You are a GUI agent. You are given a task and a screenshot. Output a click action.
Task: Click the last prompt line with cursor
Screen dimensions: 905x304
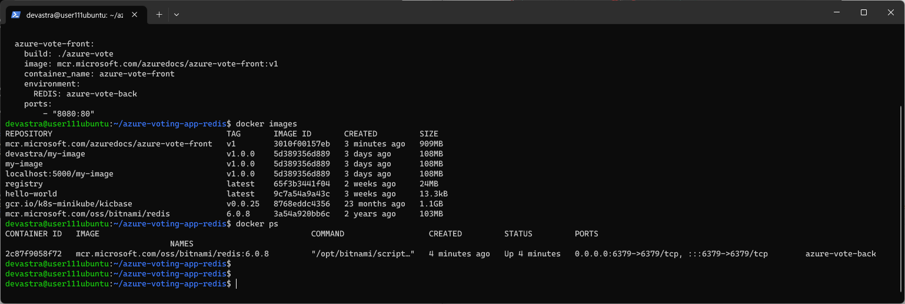(x=121, y=284)
